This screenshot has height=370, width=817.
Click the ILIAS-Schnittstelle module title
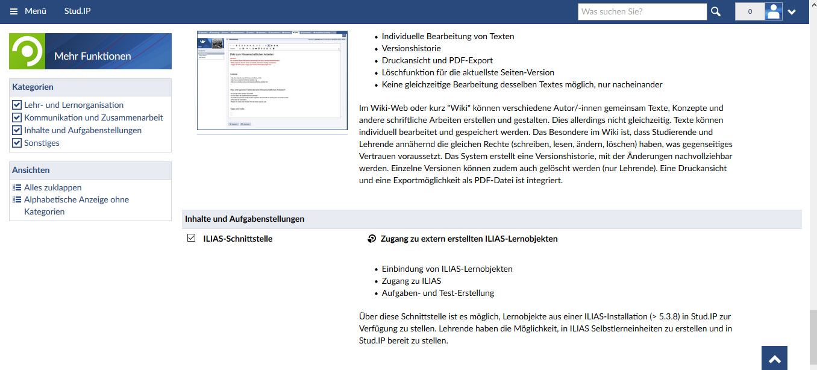[x=238, y=239]
